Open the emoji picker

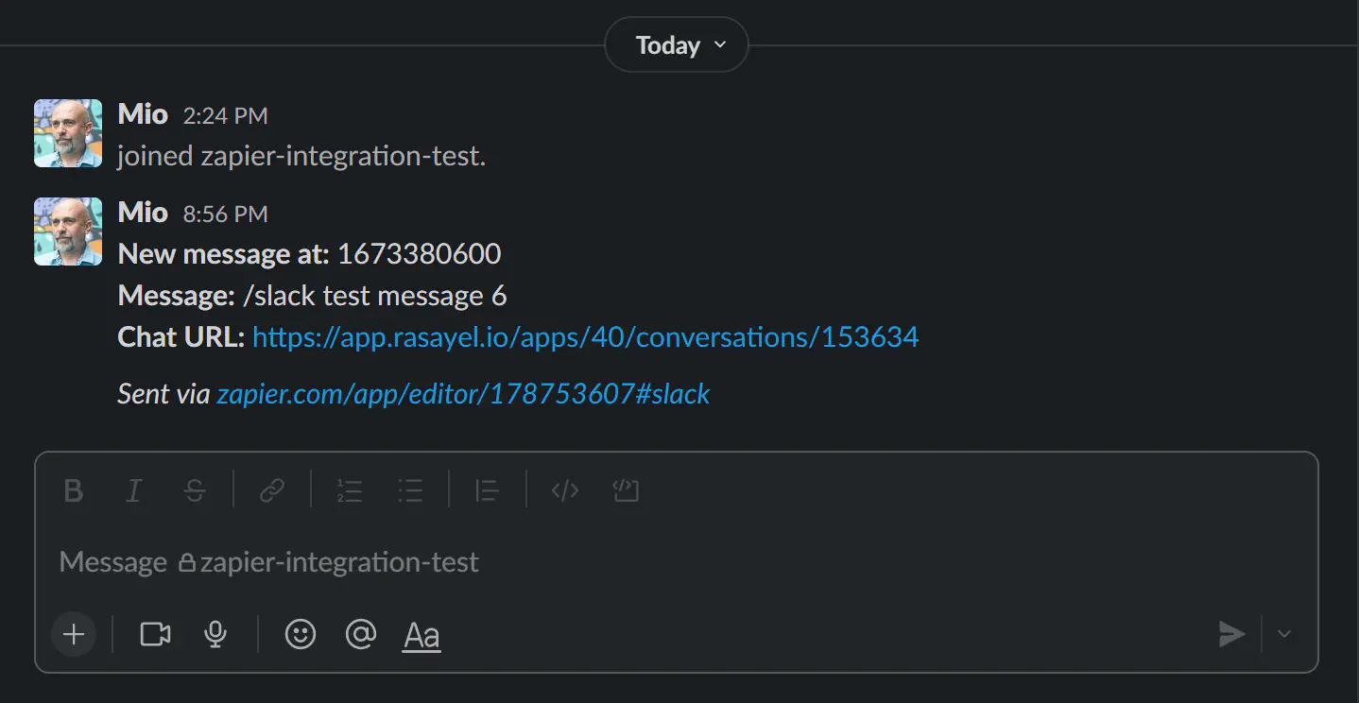[x=300, y=634]
